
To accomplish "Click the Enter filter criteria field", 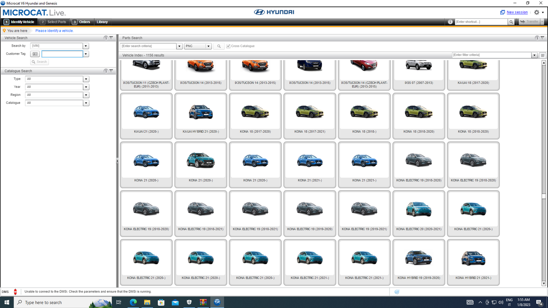I will point(492,55).
